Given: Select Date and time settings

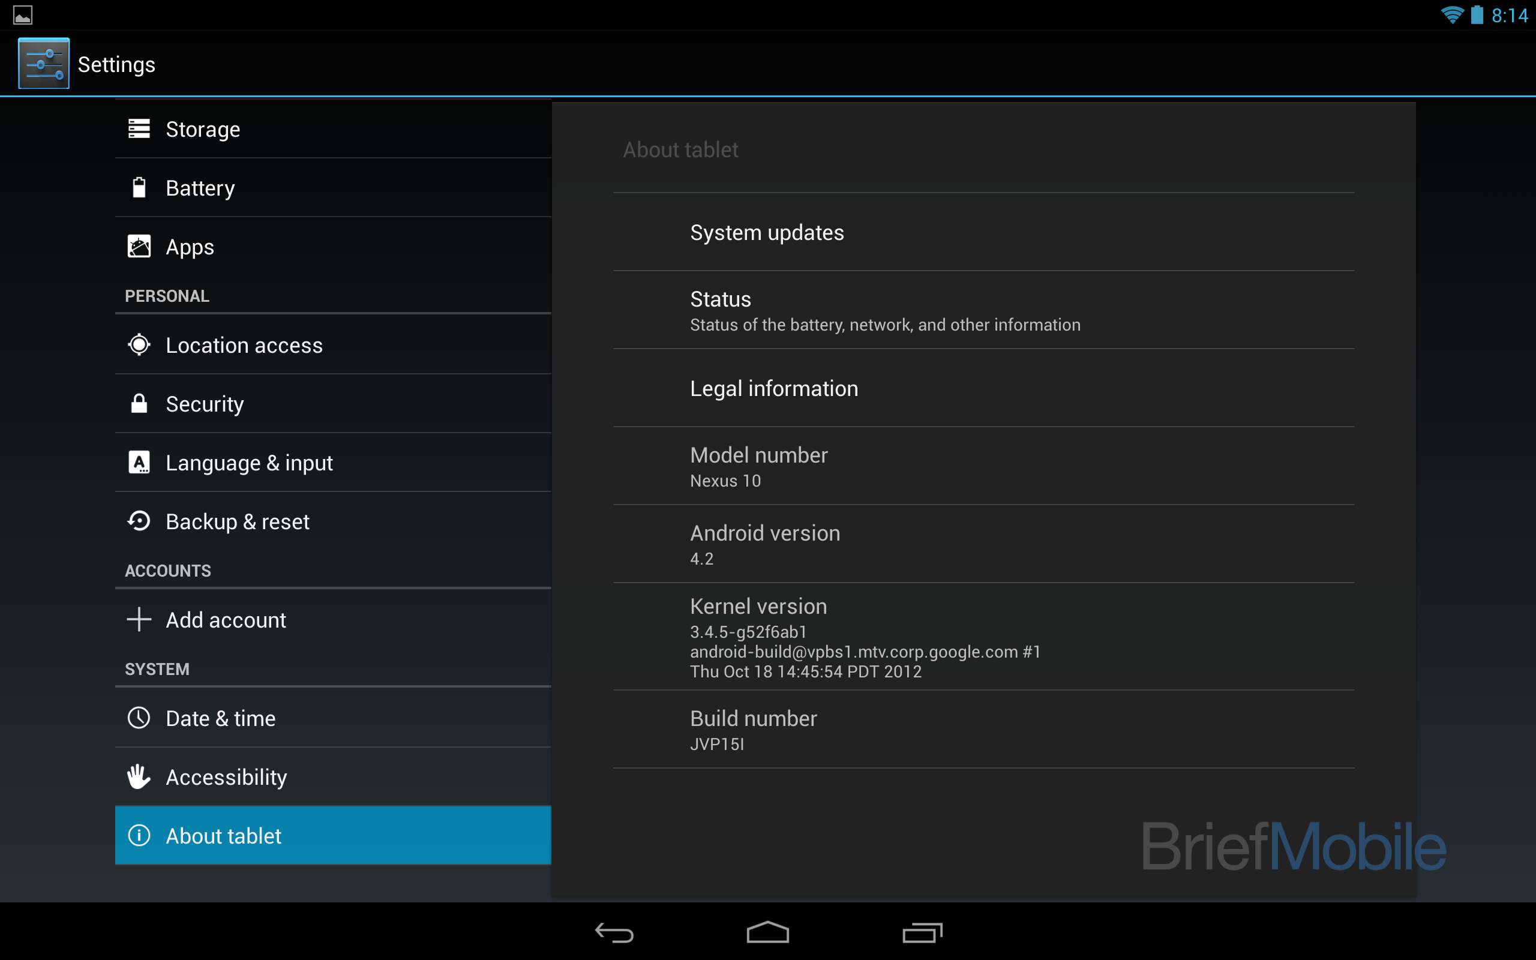Looking at the screenshot, I should (219, 718).
